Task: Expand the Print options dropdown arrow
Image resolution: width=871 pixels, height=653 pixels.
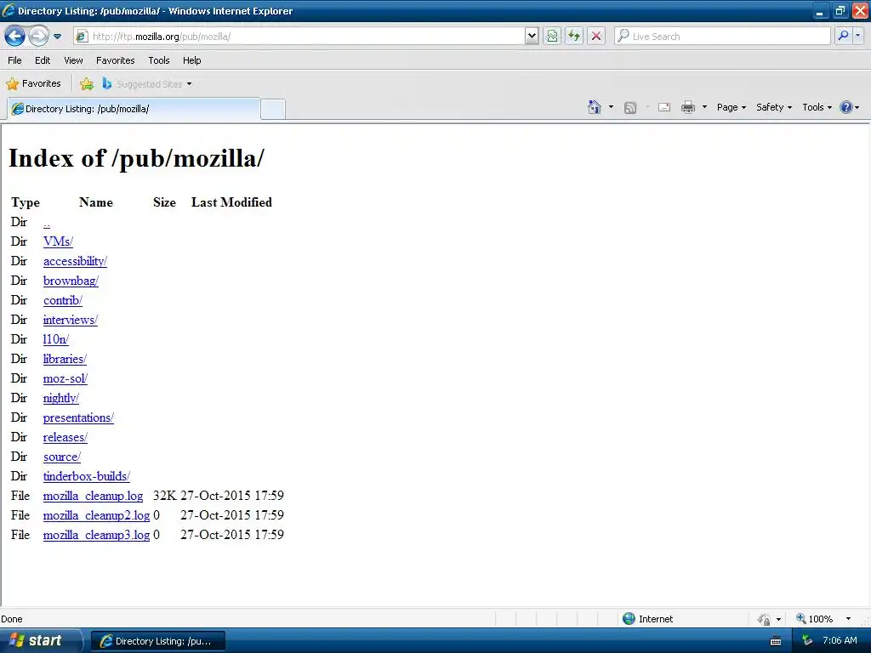Action: click(704, 107)
